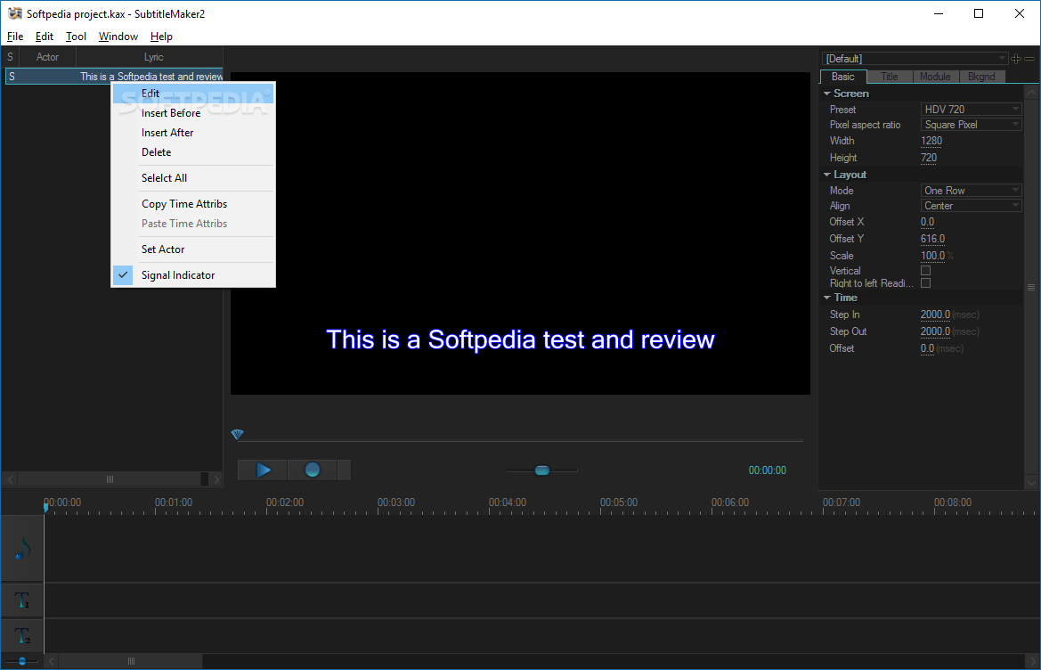
Task: Click lyric list scroll left arrow
Action: [x=10, y=479]
